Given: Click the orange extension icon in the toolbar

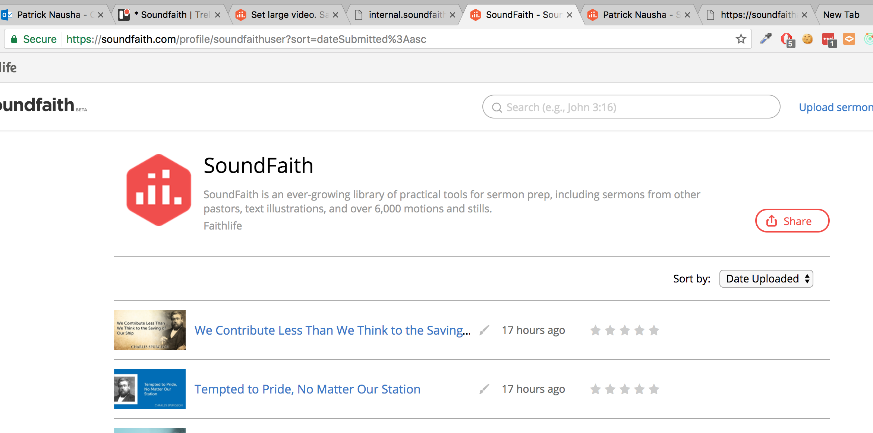Looking at the screenshot, I should click(x=849, y=39).
